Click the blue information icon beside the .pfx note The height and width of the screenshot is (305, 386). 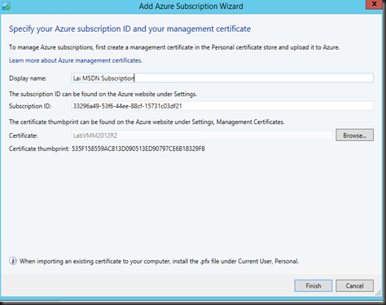click(13, 261)
